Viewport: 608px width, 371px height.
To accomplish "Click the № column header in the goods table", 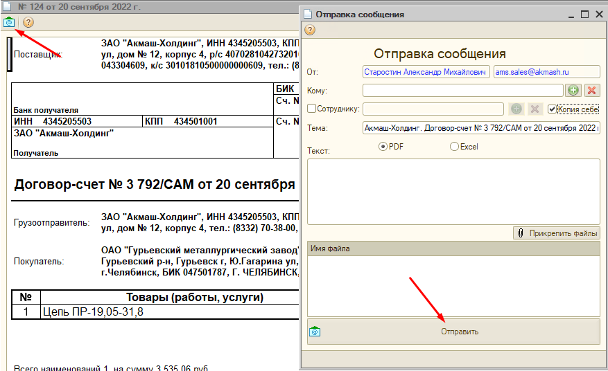I will [x=26, y=298].
